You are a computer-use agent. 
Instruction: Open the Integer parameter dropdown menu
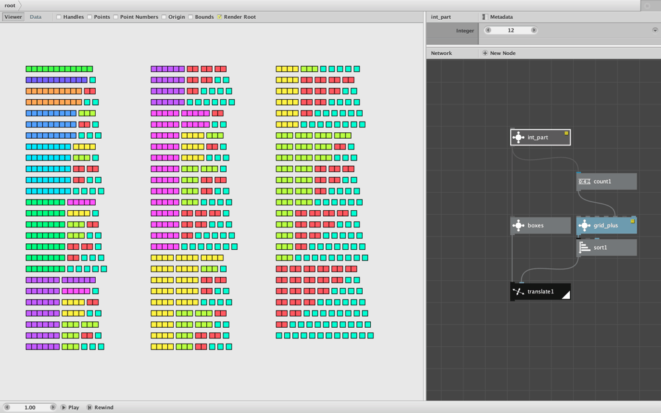655,30
